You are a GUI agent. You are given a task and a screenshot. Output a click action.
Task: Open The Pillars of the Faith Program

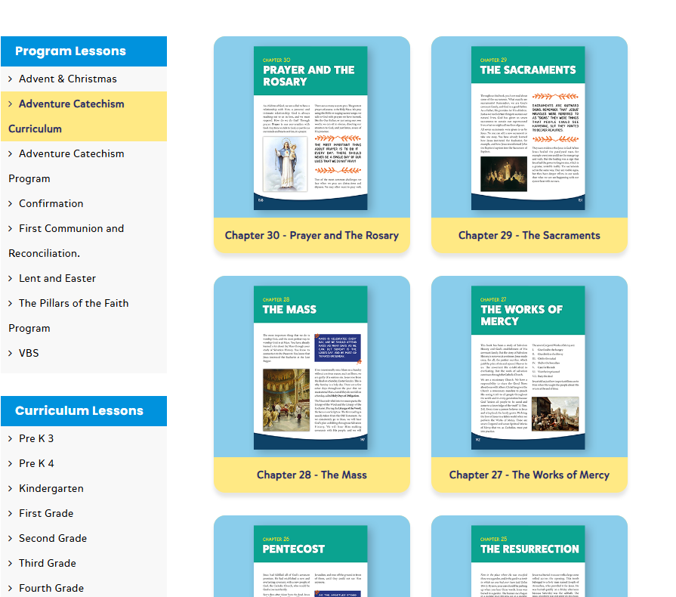click(x=73, y=303)
